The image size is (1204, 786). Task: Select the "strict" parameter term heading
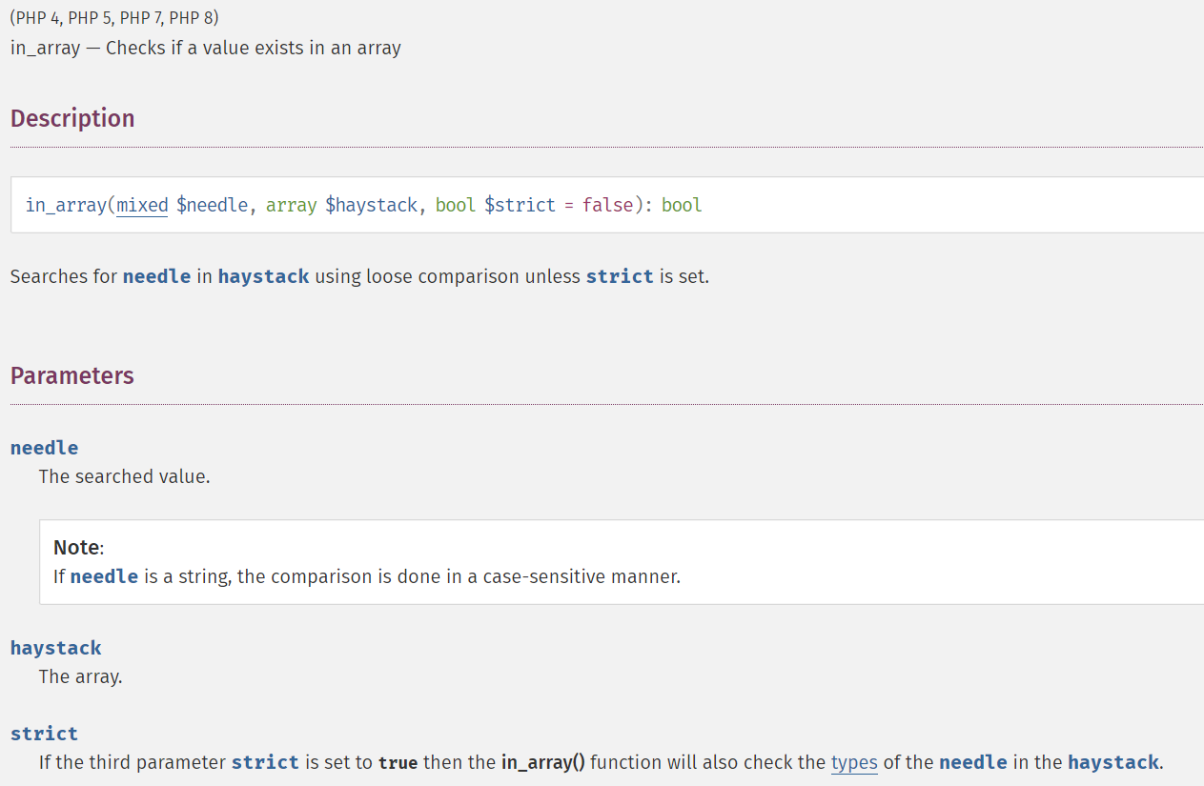45,734
